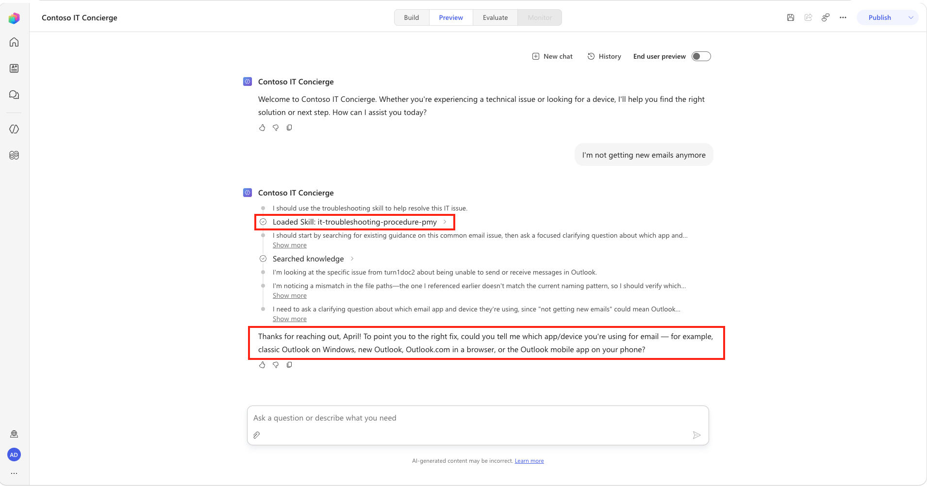Image resolution: width=927 pixels, height=487 pixels.
Task: Click the send message arrow icon
Action: point(697,435)
